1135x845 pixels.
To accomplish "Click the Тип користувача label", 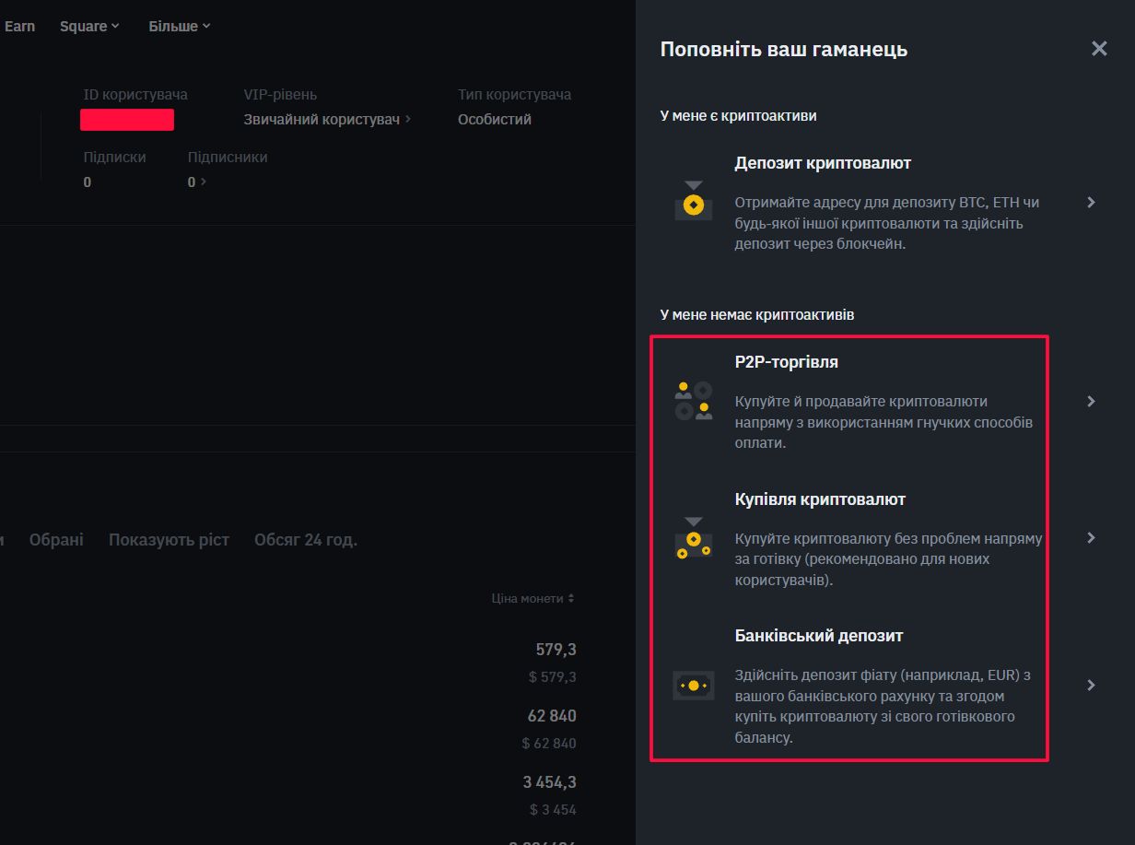I will [514, 94].
